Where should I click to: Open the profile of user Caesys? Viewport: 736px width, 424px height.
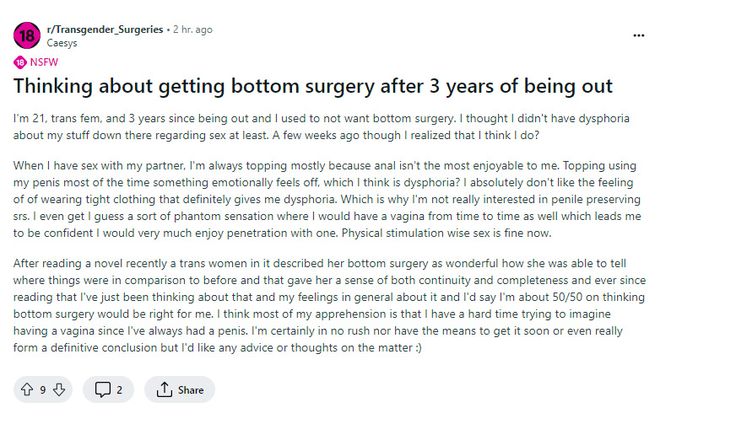62,43
